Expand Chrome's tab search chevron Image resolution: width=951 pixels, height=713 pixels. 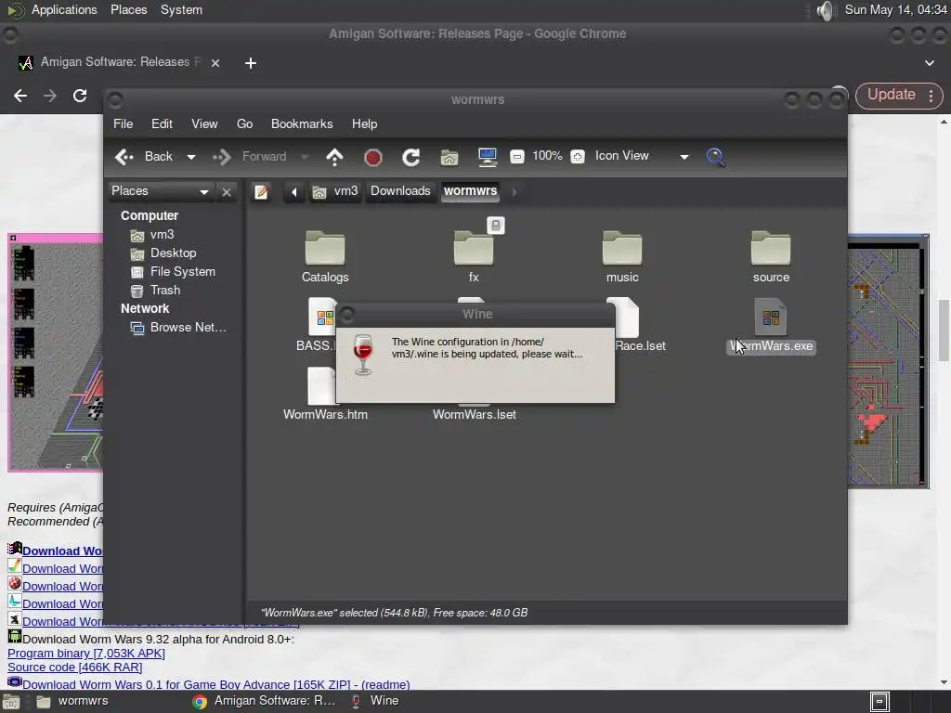929,63
